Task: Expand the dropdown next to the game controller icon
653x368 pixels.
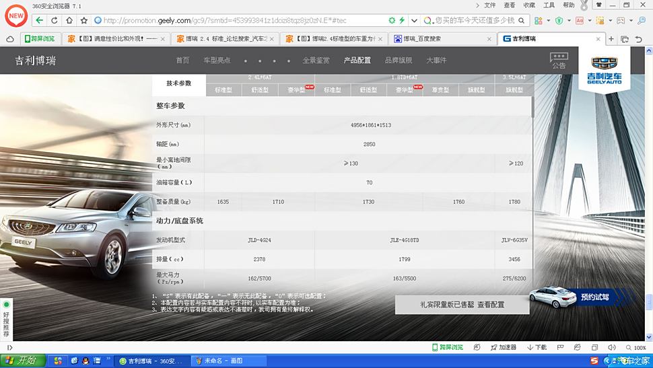Action: (631, 20)
